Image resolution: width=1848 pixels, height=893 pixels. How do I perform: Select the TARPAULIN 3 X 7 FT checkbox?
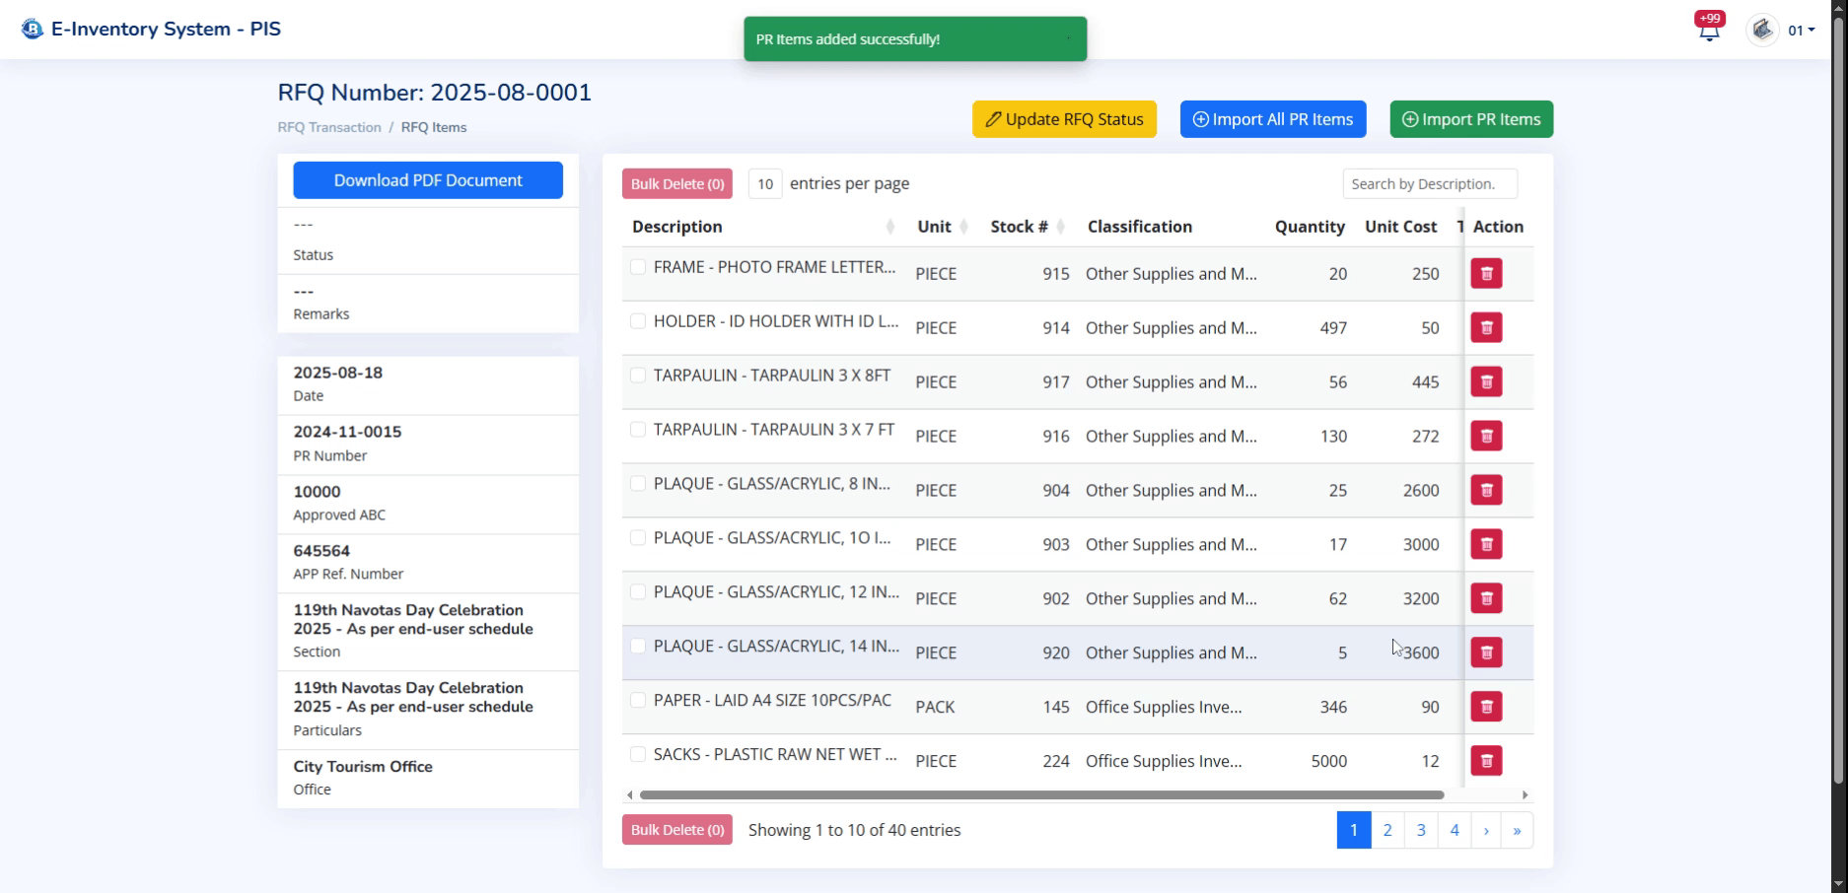tap(638, 430)
